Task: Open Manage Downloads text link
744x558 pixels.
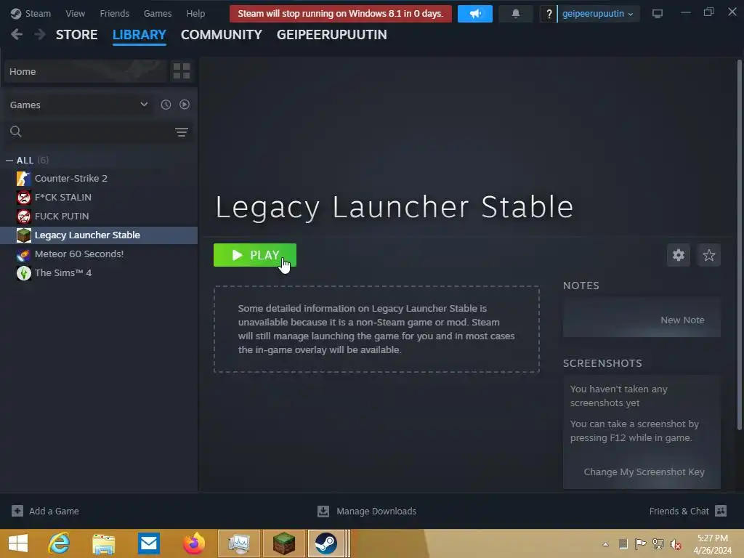Action: [x=376, y=511]
